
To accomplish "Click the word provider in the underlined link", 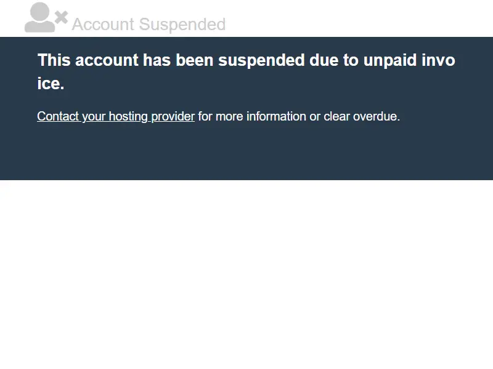I will [x=173, y=116].
